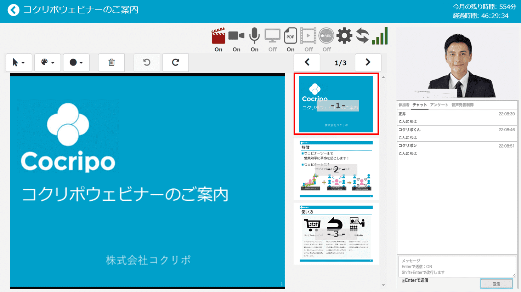Viewport: 521px width, 292px height.
Task: Redo the drawing action
Action: point(175,63)
